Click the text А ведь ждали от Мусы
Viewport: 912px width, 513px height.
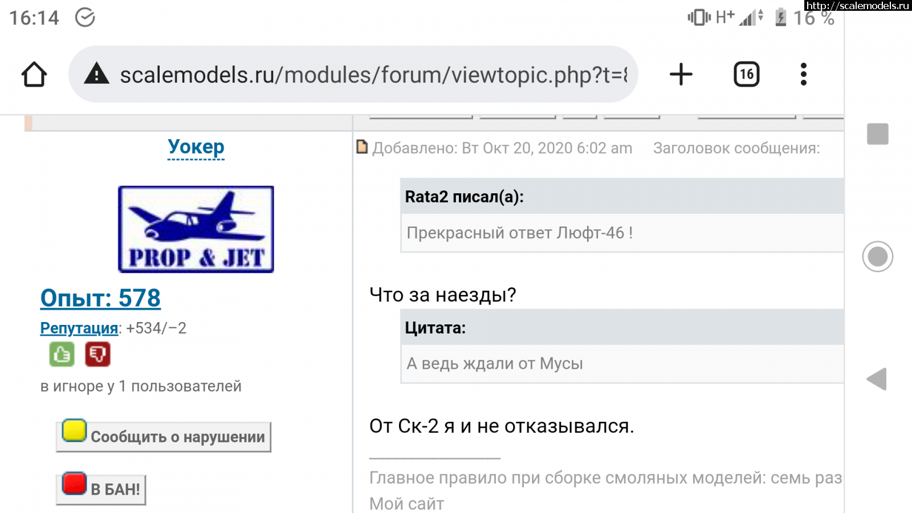[x=495, y=364]
